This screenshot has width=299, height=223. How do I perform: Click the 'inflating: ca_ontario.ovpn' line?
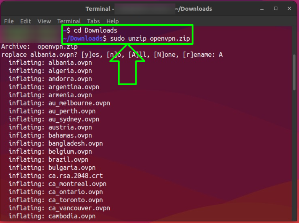[x=56, y=192]
